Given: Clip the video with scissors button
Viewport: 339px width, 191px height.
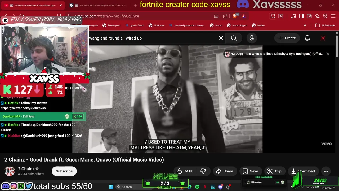Looking at the screenshot, I should click(274, 171).
